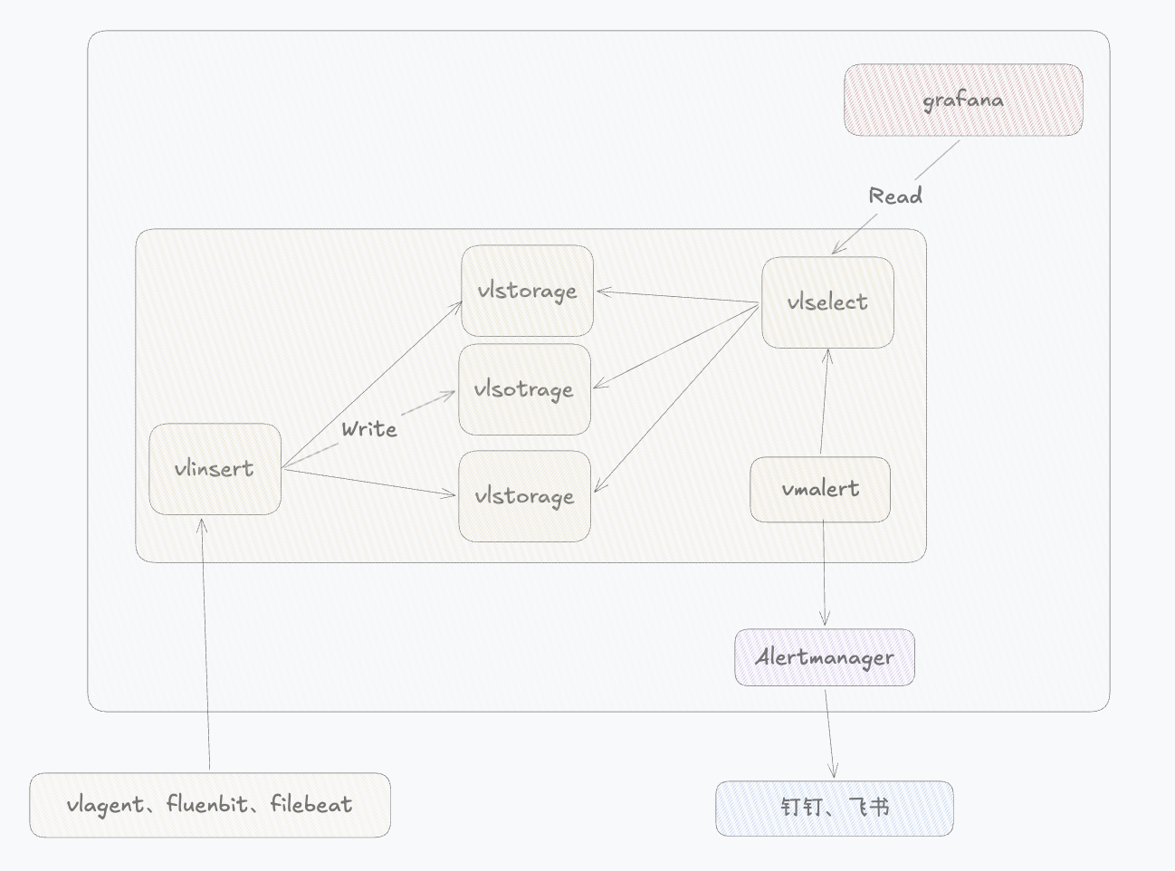
Task: Select vlselect arrowhead entering middle vlsotrage
Action: coord(599,386)
